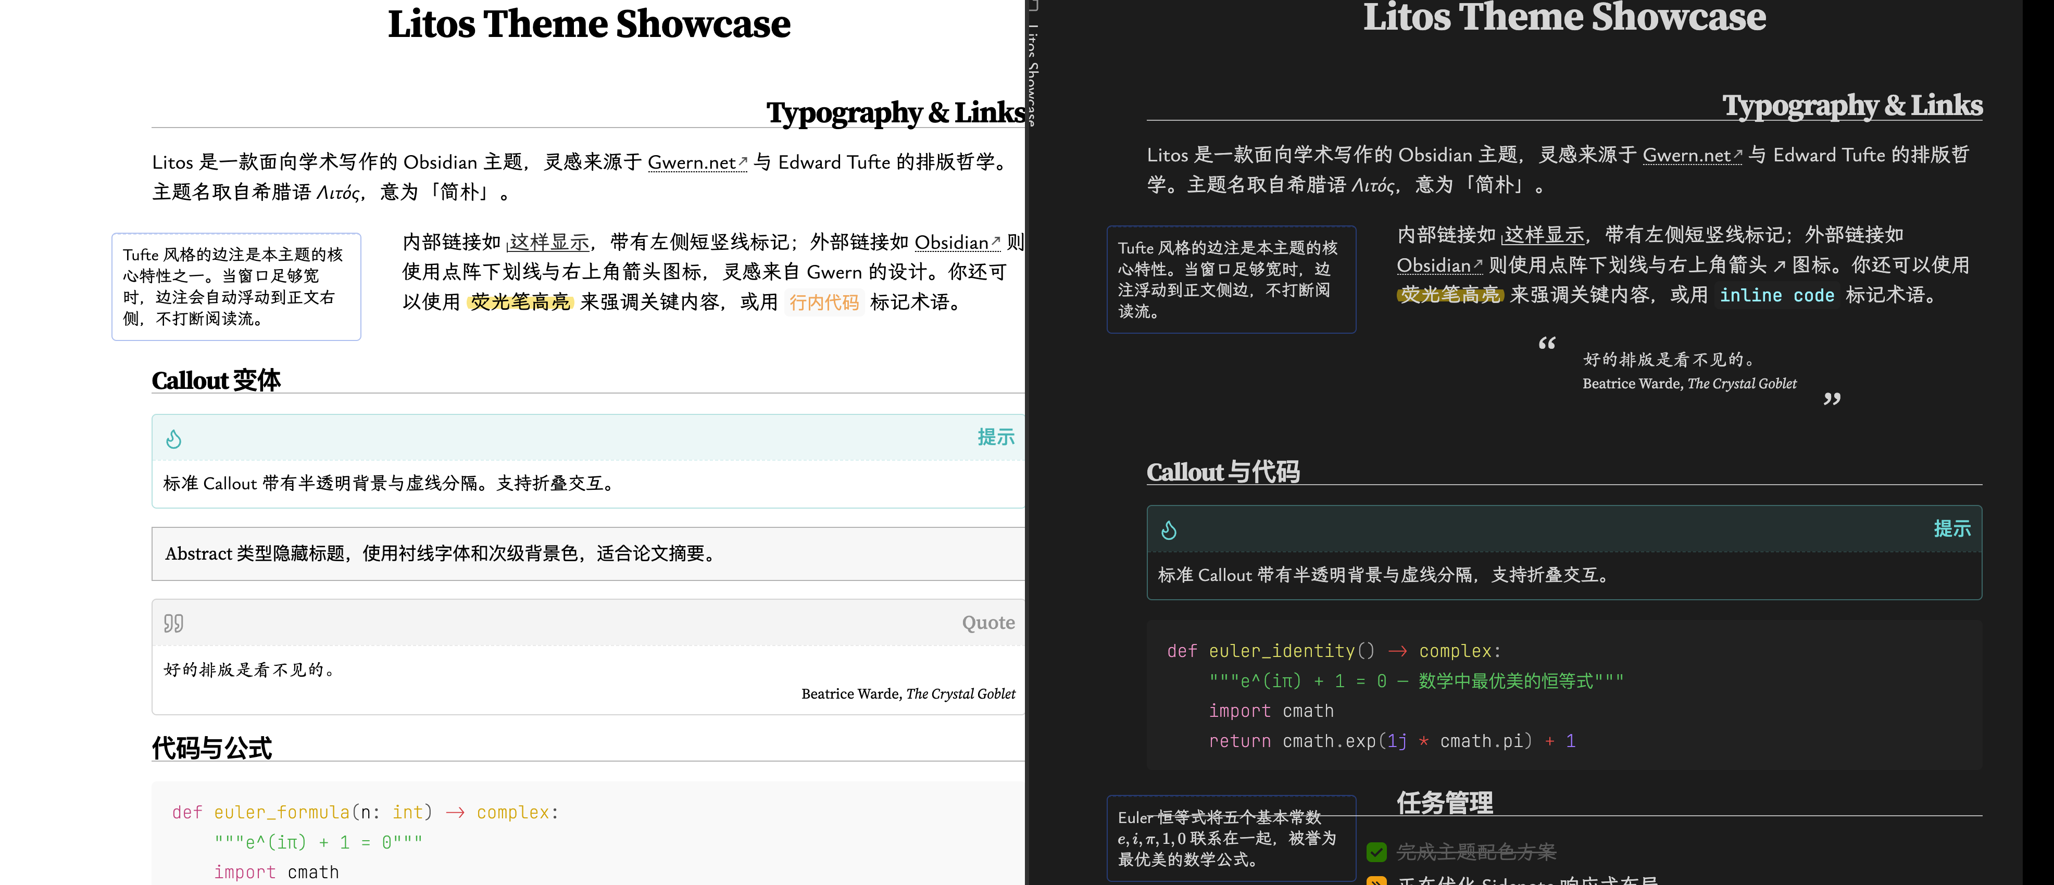Follow the internal link 这样显示 in light pane

click(x=548, y=243)
